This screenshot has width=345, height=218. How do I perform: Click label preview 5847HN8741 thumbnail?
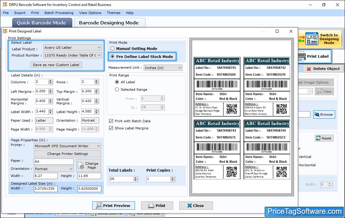pos(217,87)
